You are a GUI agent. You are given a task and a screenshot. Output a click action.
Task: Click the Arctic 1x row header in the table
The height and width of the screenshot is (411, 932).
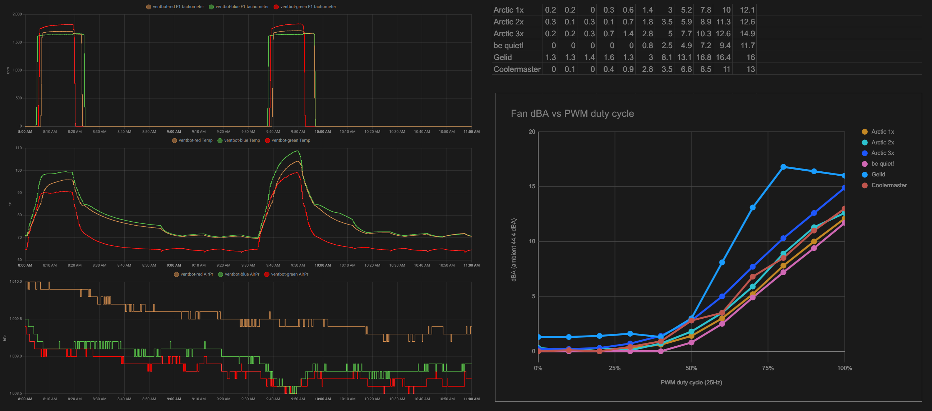[x=508, y=10]
